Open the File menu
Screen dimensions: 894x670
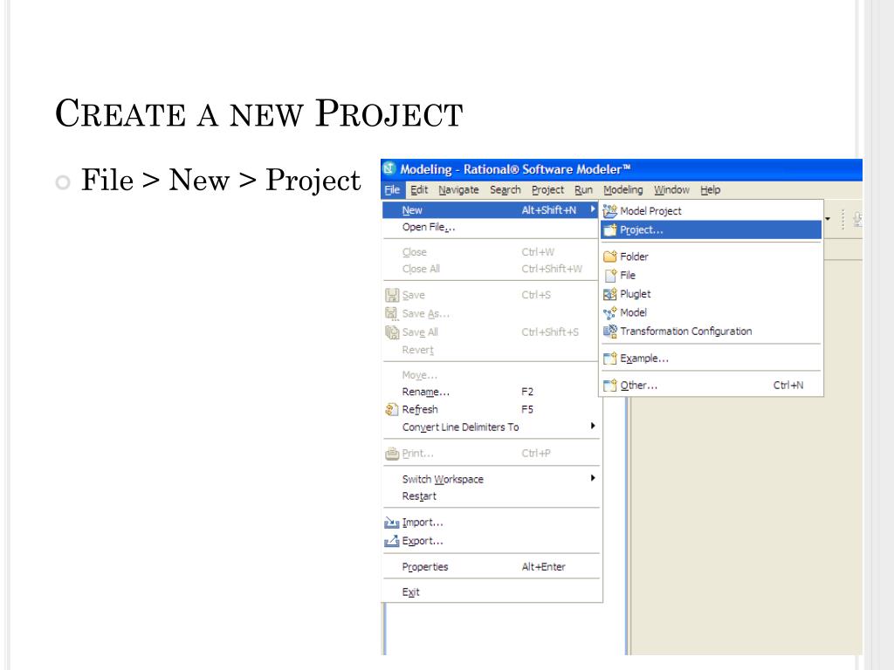point(392,189)
